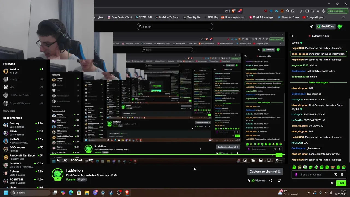350x197 pixels.
Task: Open chat settings gear beside Chat button
Action: 332,183
